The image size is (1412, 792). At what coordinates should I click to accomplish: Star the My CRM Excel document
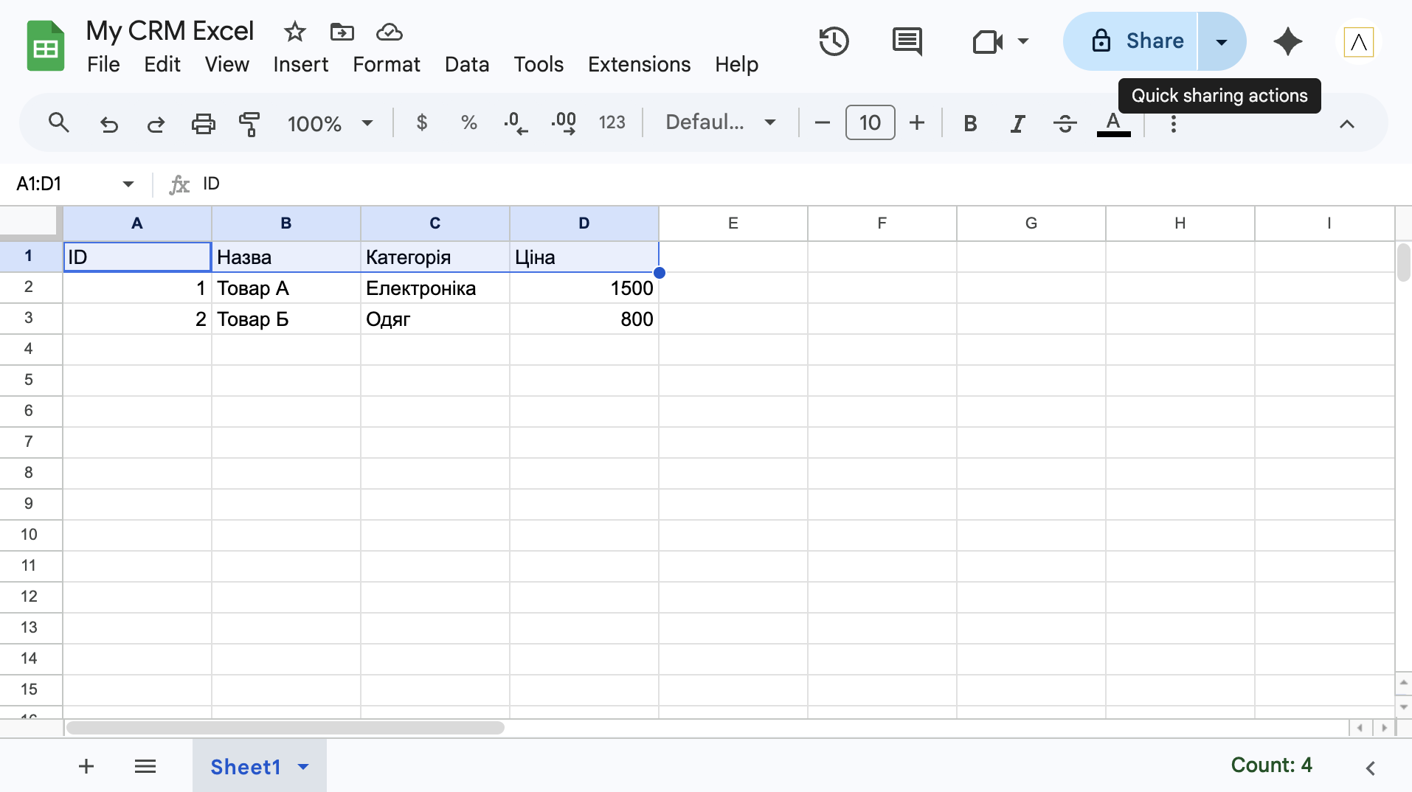[295, 32]
